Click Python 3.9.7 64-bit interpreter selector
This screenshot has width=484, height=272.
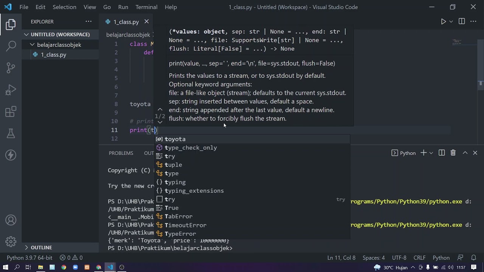coord(29,258)
